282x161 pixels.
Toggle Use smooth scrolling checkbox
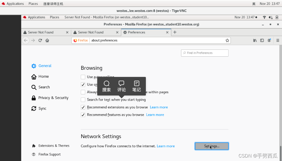click(x=83, y=85)
